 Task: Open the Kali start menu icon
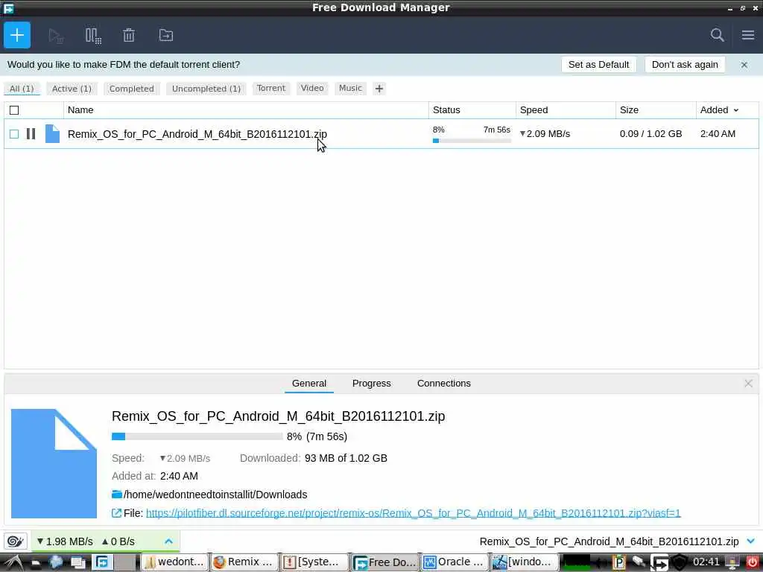[12, 562]
